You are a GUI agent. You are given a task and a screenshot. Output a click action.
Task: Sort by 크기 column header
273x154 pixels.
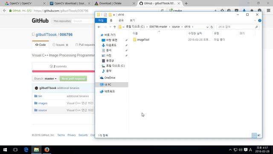click(242, 33)
